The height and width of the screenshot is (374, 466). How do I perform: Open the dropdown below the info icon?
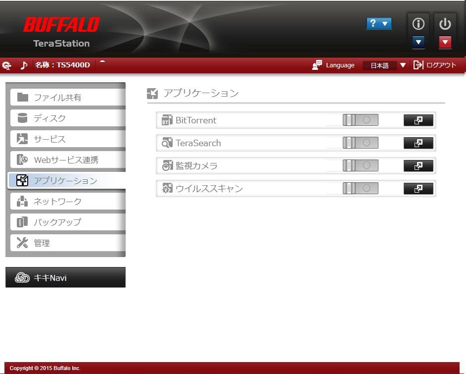point(418,43)
